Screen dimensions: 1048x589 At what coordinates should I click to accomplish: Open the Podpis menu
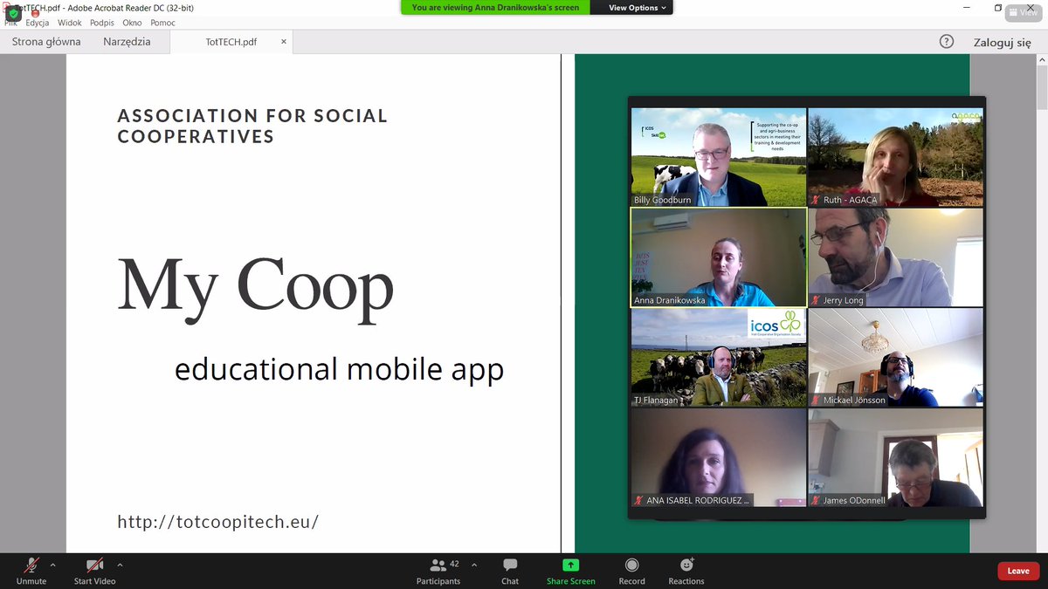tap(102, 23)
